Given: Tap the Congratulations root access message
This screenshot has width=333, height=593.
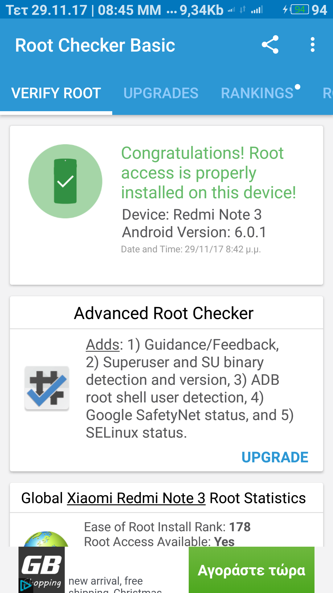Looking at the screenshot, I should tap(208, 173).
